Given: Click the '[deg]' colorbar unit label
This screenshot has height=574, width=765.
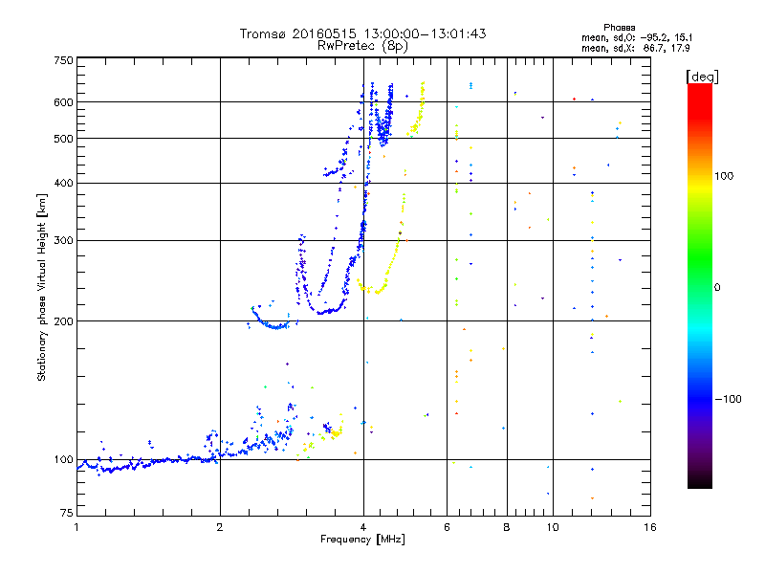Looking at the screenshot, I should (x=702, y=77).
